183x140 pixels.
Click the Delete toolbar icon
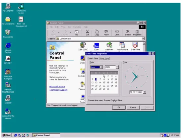pyautogui.click(x=128, y=33)
